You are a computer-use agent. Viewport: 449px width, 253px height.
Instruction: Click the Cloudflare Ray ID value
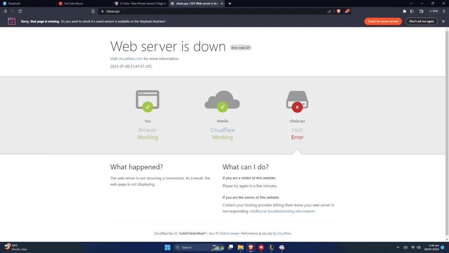point(192,233)
